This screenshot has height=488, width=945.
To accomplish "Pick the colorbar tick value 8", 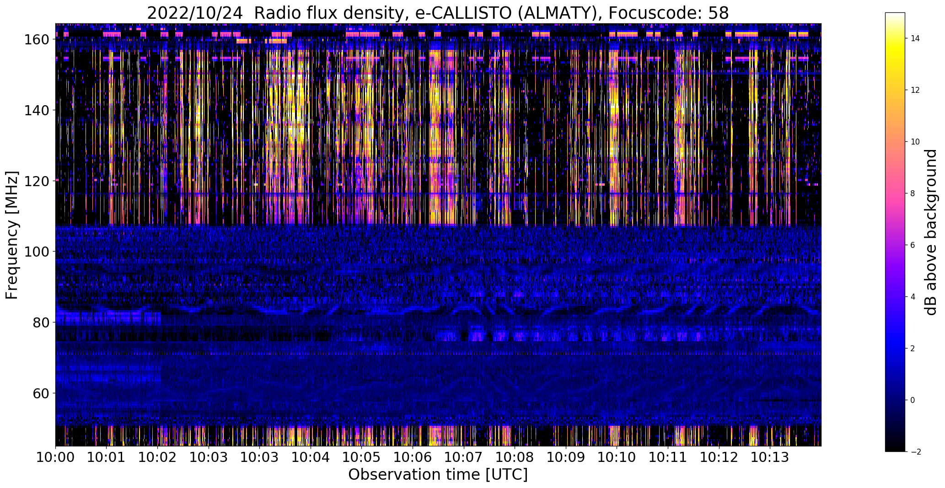I will (x=913, y=193).
